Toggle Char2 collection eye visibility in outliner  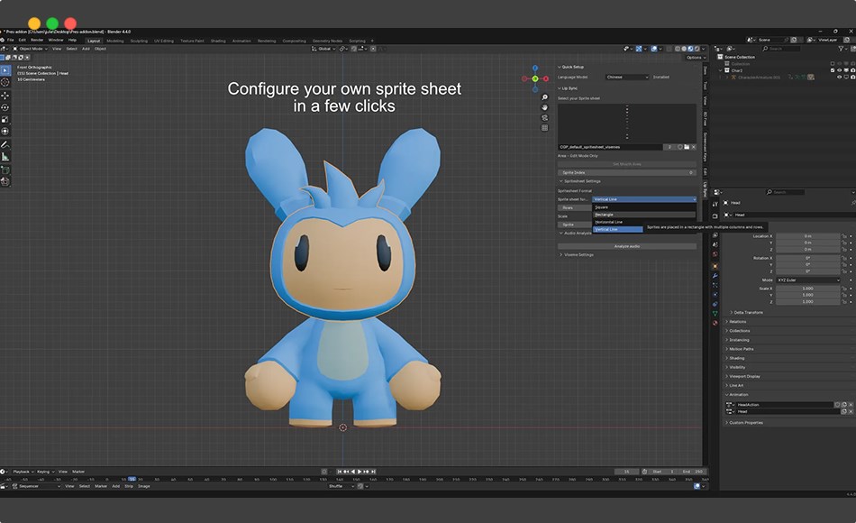click(x=840, y=70)
